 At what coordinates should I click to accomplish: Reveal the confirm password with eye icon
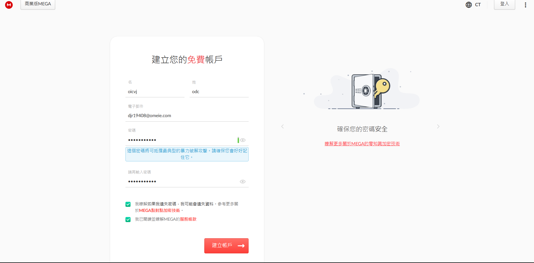[x=243, y=182]
